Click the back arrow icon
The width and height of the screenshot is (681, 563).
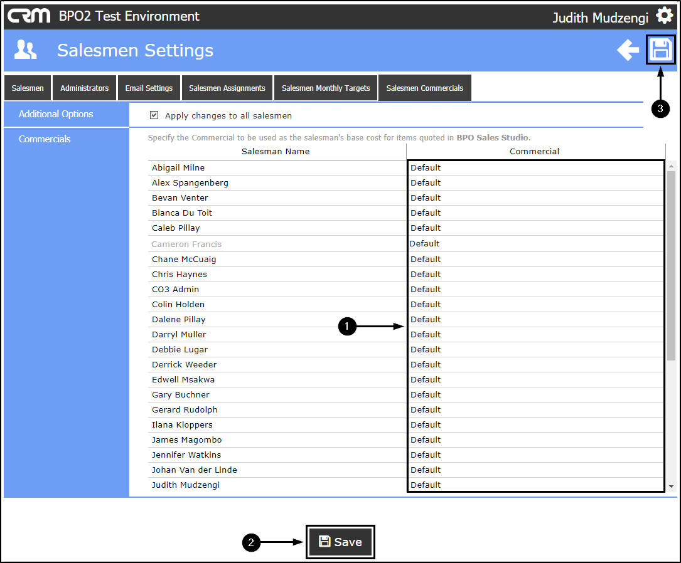[x=628, y=50]
